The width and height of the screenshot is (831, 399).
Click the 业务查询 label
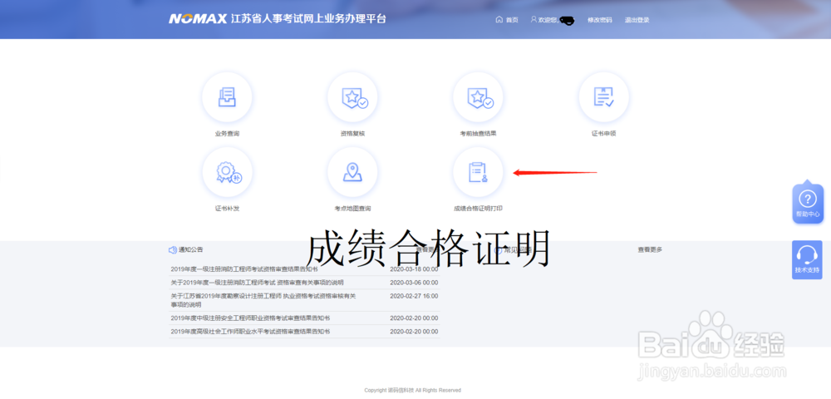227,134
